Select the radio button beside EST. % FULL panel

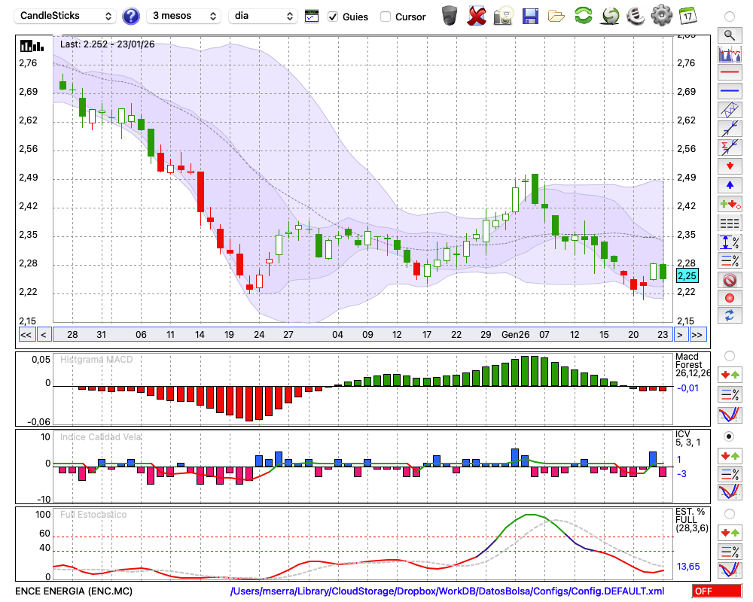729,514
